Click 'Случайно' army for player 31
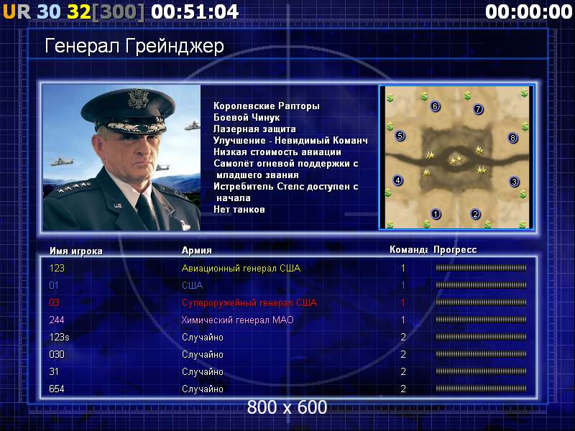Image resolution: width=575 pixels, height=431 pixels. pyautogui.click(x=203, y=371)
